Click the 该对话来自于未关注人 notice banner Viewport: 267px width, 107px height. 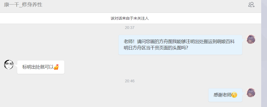130,18
